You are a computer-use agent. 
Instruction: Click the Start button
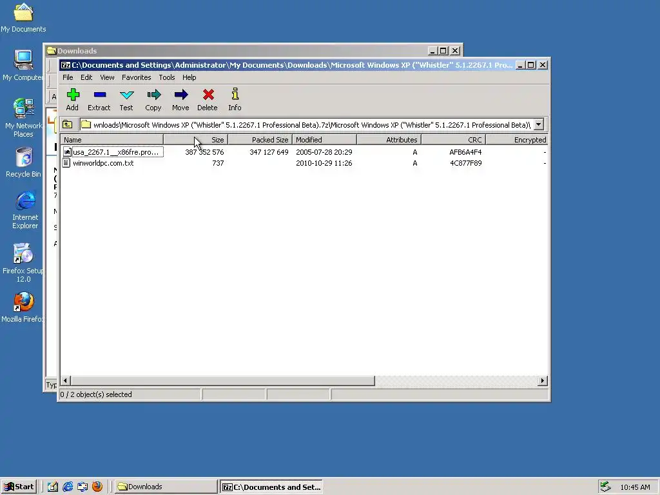coord(19,487)
